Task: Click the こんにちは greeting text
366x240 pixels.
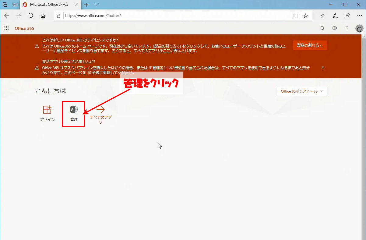Action: [x=51, y=91]
